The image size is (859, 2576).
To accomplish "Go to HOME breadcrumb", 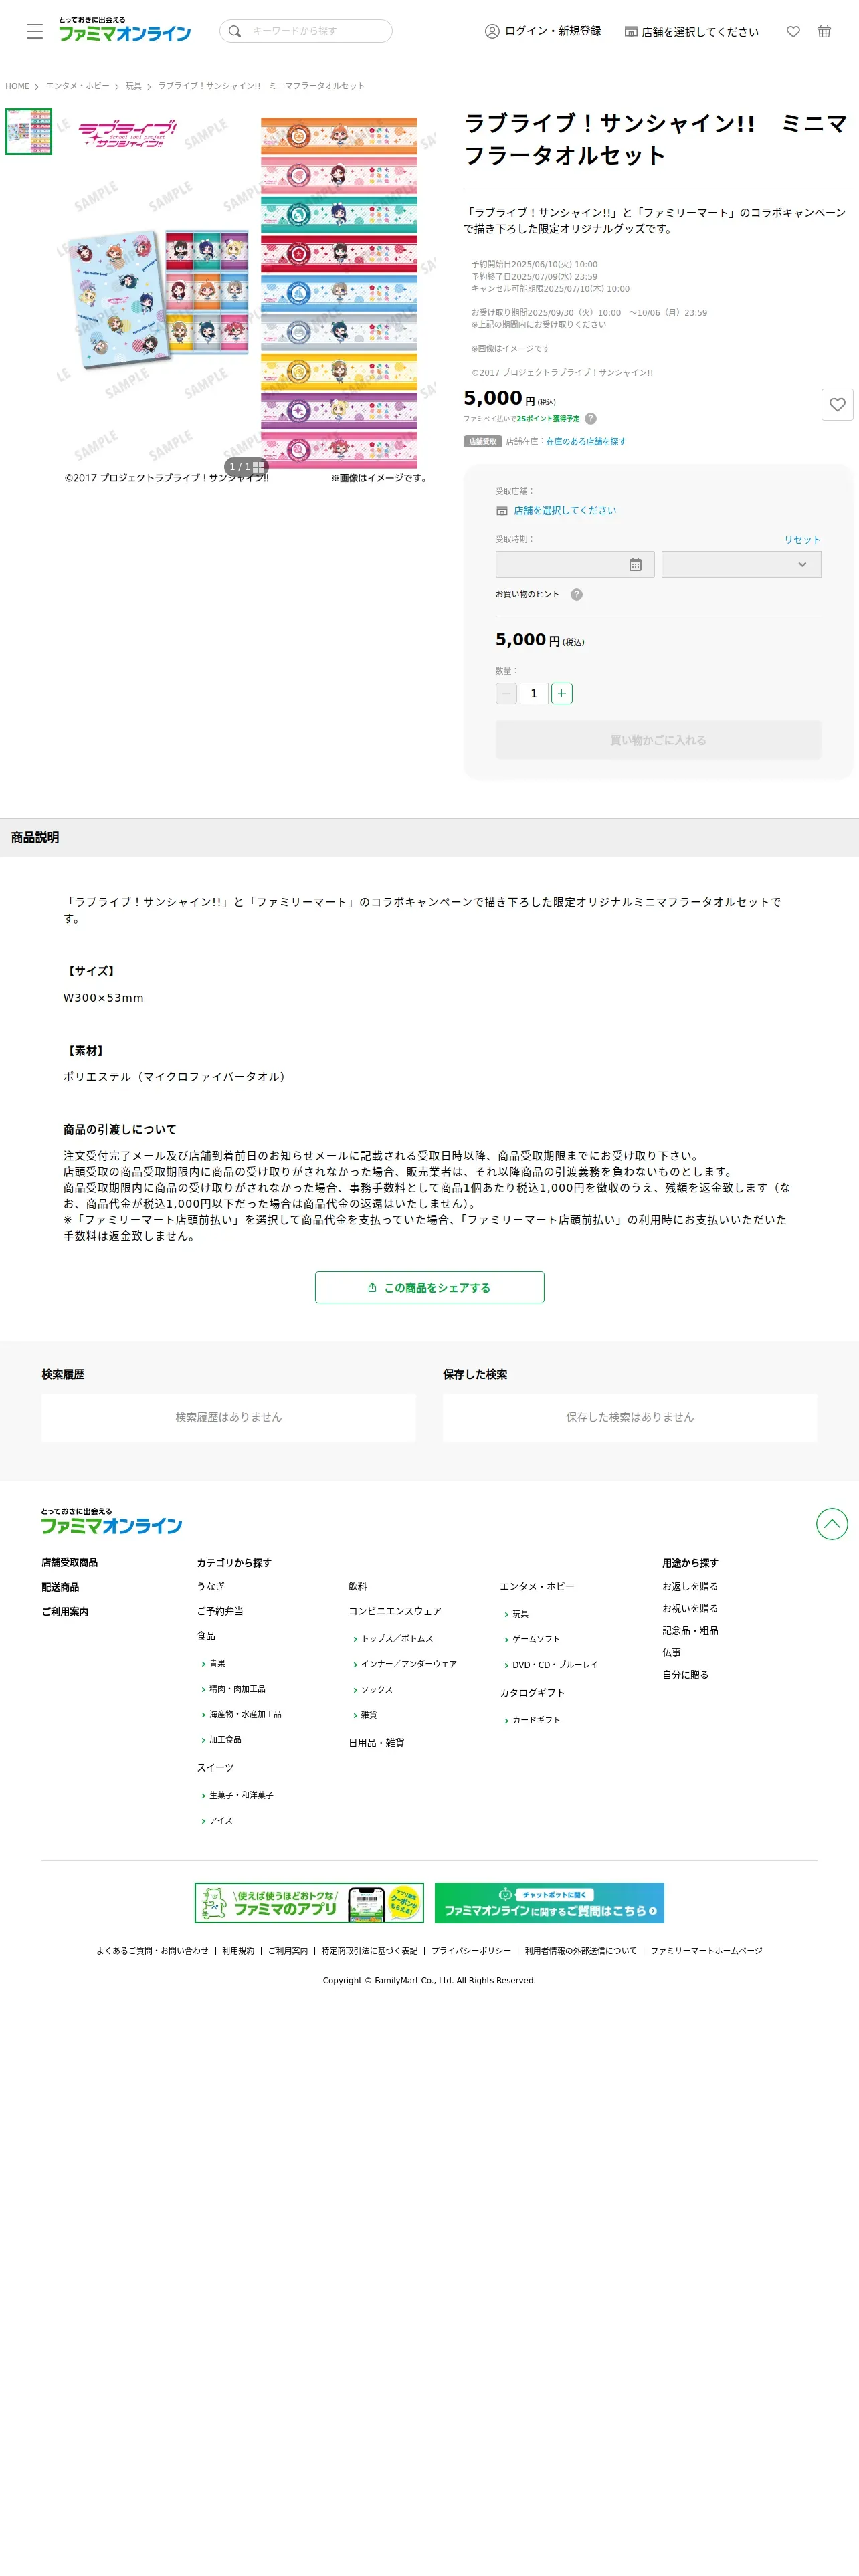I will [x=17, y=86].
